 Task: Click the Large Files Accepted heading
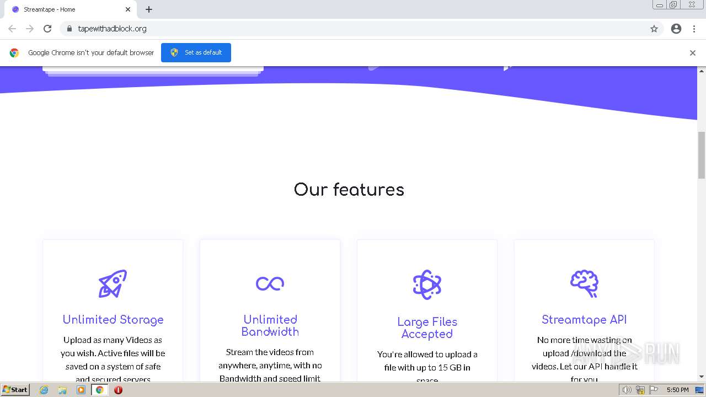pos(427,328)
